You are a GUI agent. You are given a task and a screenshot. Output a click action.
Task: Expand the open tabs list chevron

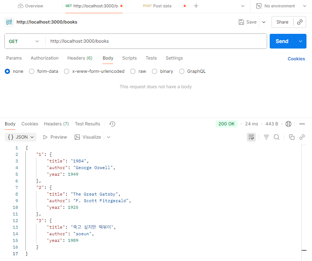click(x=243, y=6)
